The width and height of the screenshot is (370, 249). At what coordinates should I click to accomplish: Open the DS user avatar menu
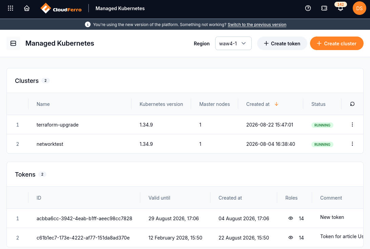(359, 8)
